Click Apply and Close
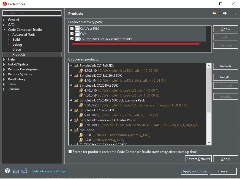Screen dimensions: 240x179 tap(195, 171)
